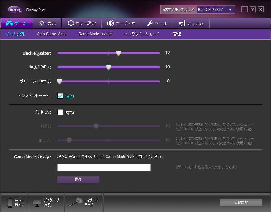The image size is (271, 212).
Task: Click the disabled 強弱 slider handle
Action: coord(96,126)
